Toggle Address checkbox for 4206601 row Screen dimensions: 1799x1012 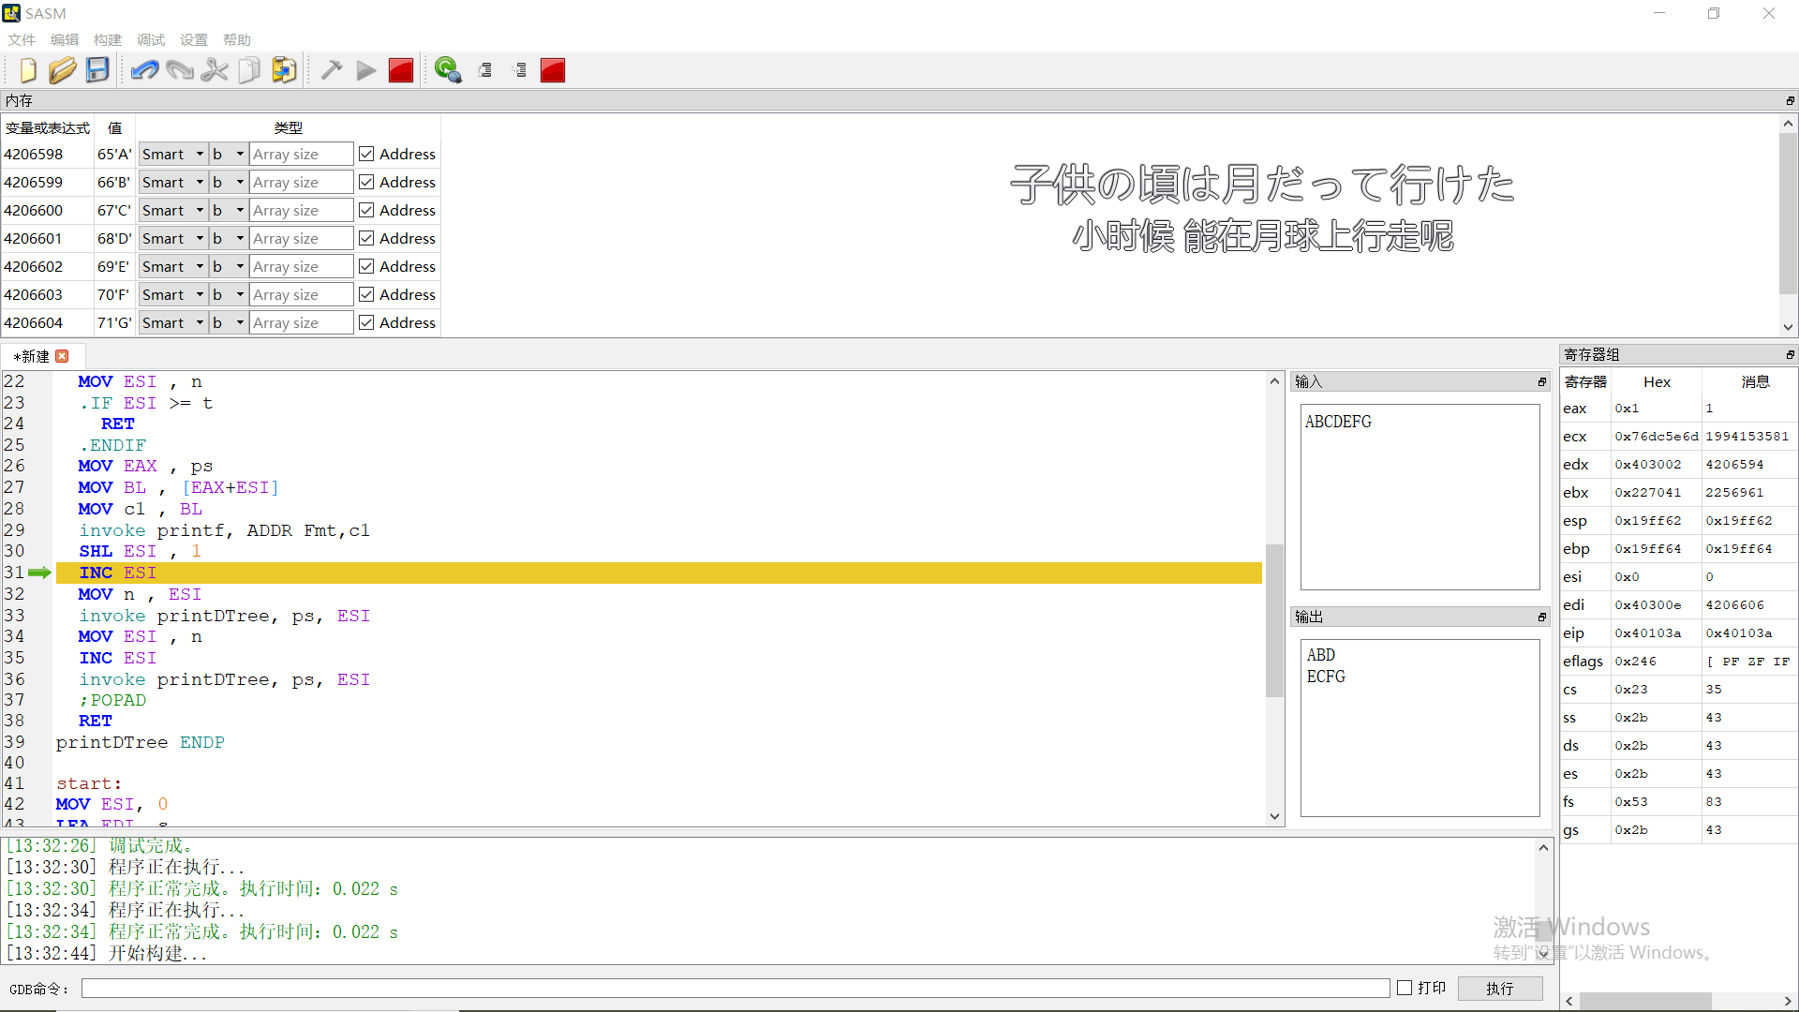(366, 238)
